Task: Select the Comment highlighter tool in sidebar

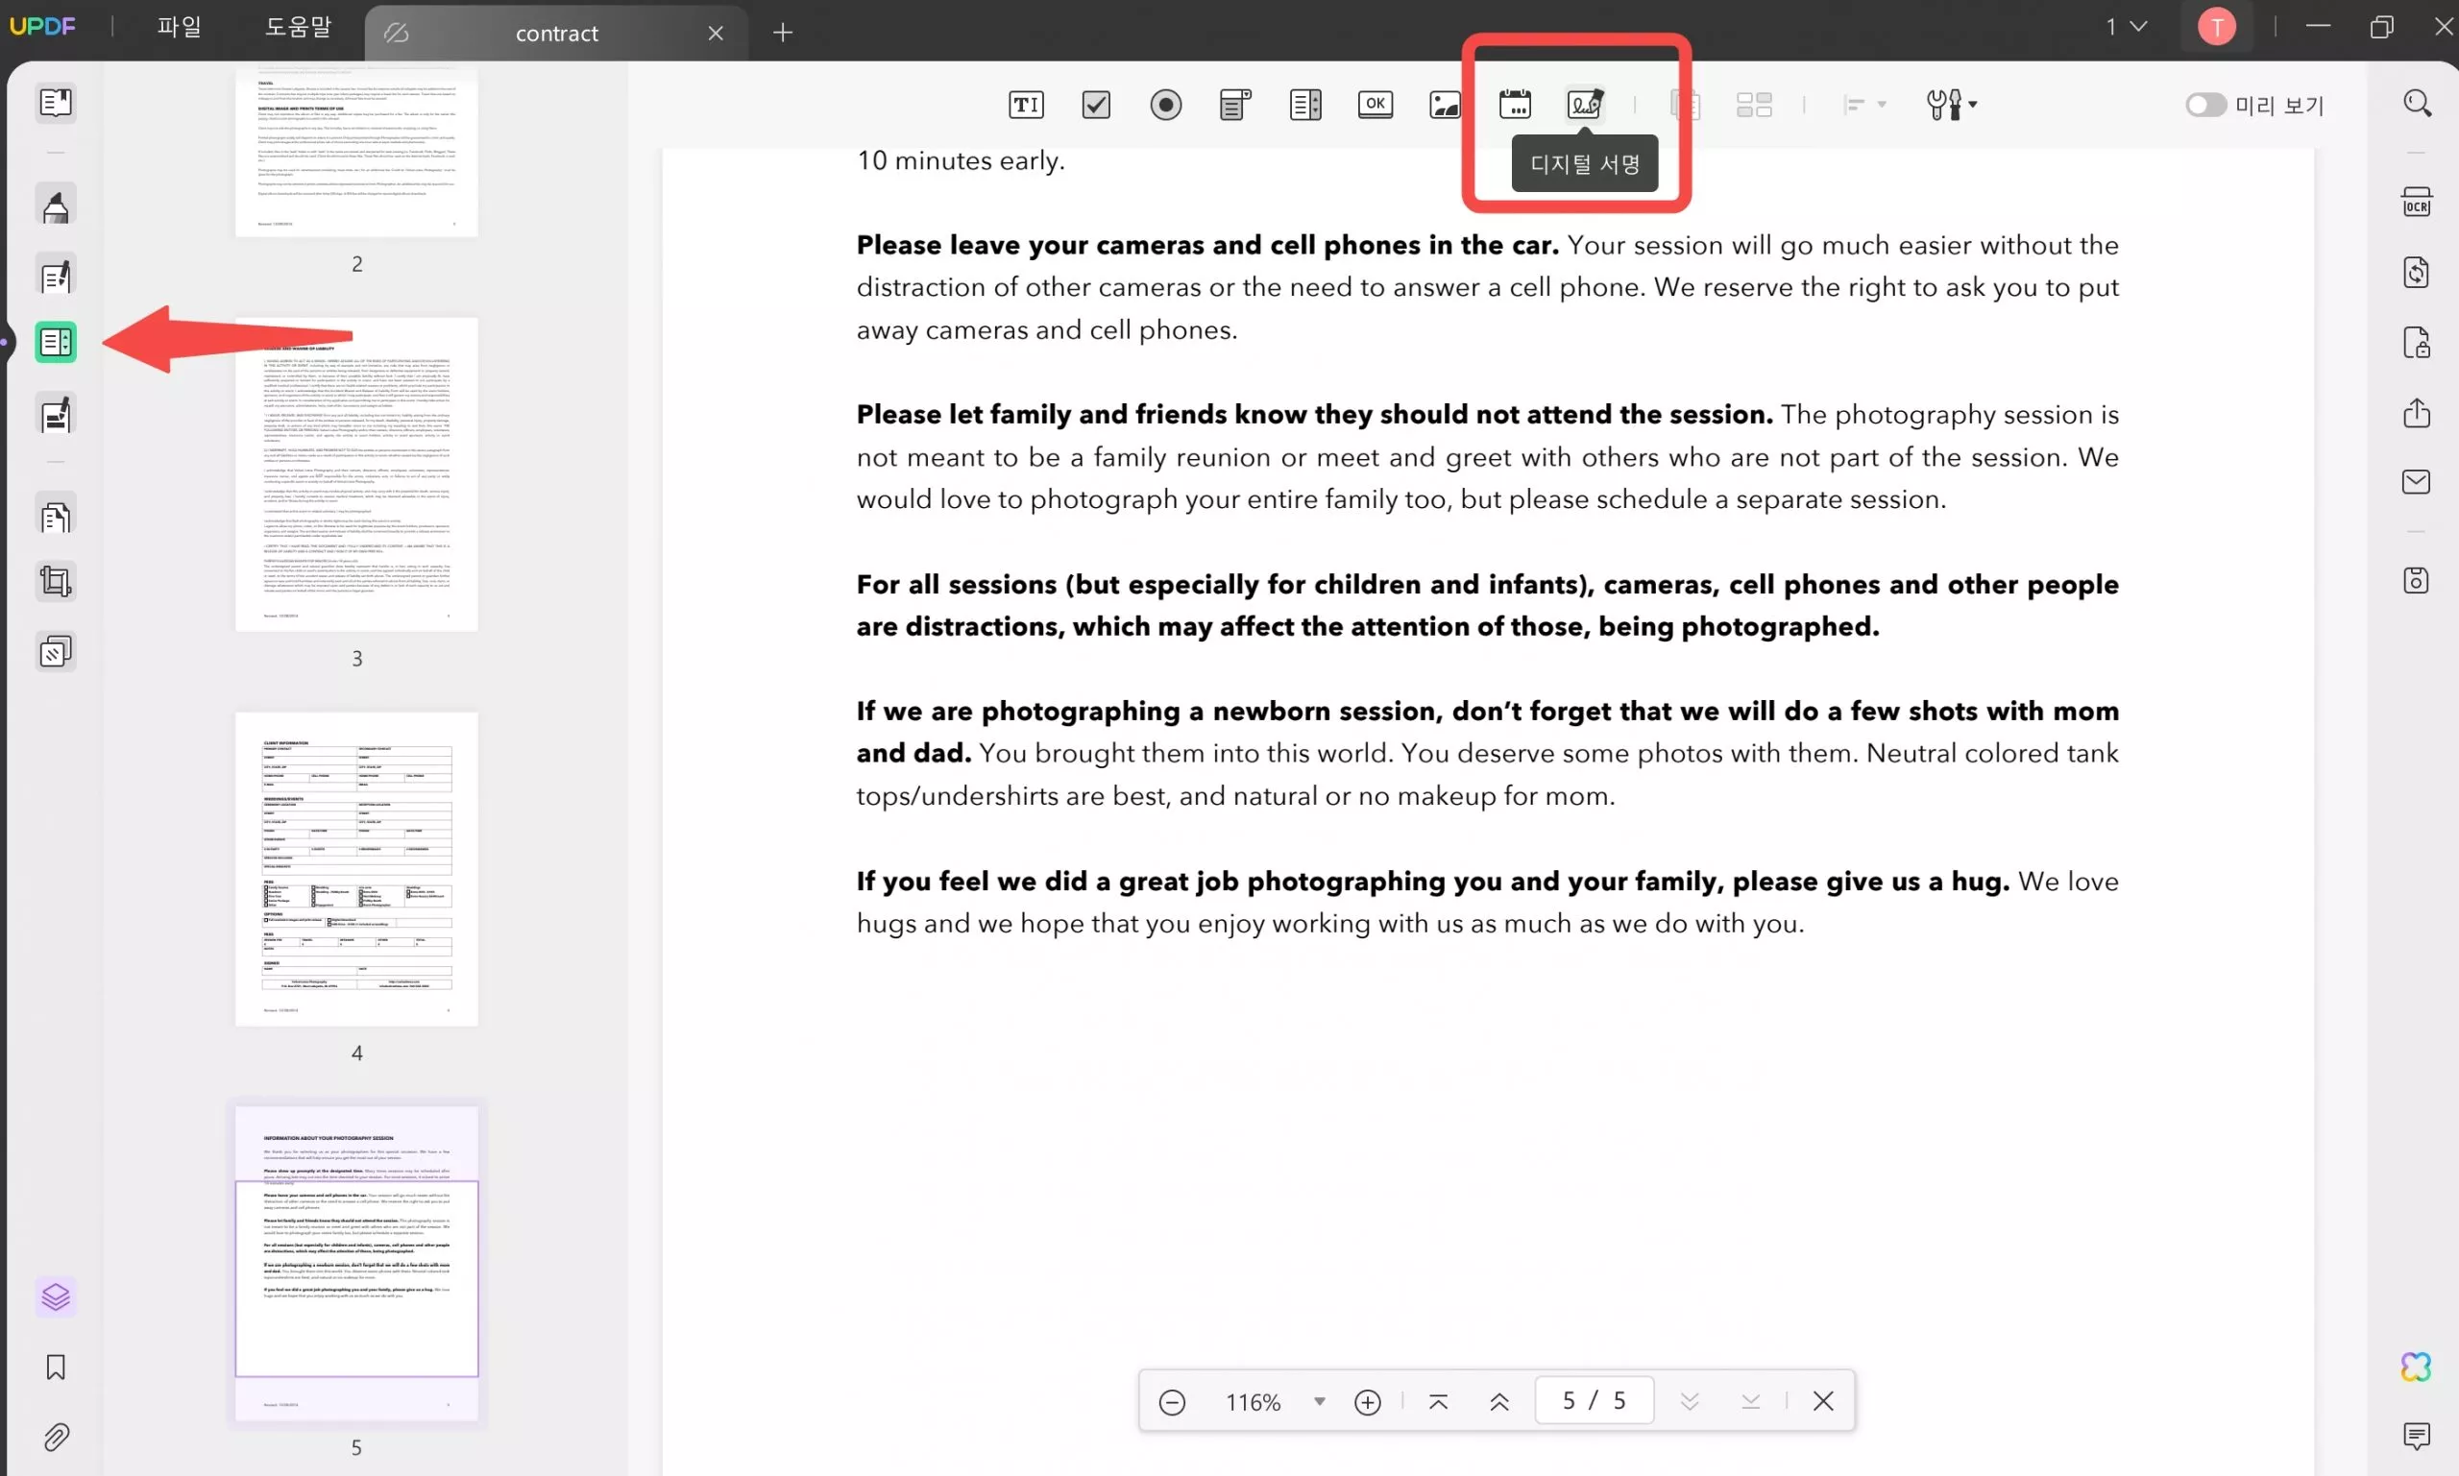Action: point(56,205)
